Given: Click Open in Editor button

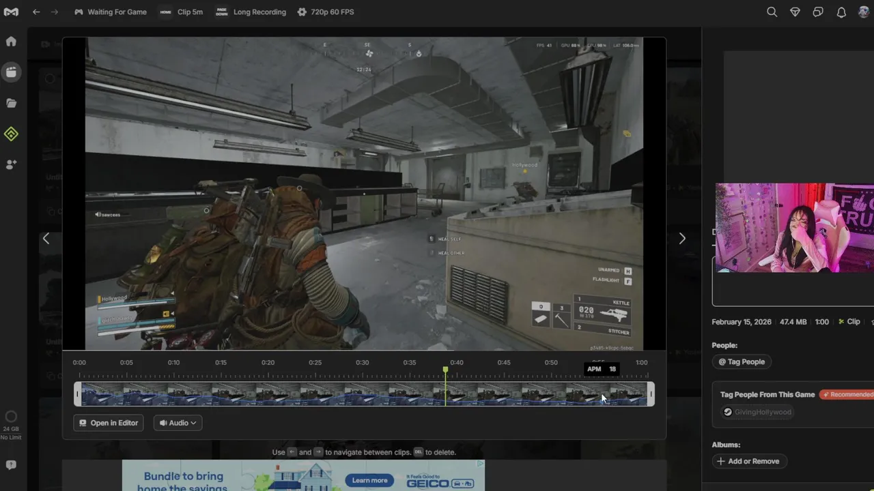Looking at the screenshot, I should (x=109, y=423).
